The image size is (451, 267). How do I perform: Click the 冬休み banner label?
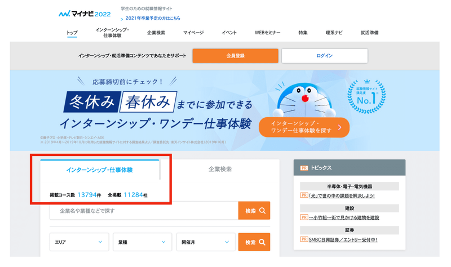[92, 102]
